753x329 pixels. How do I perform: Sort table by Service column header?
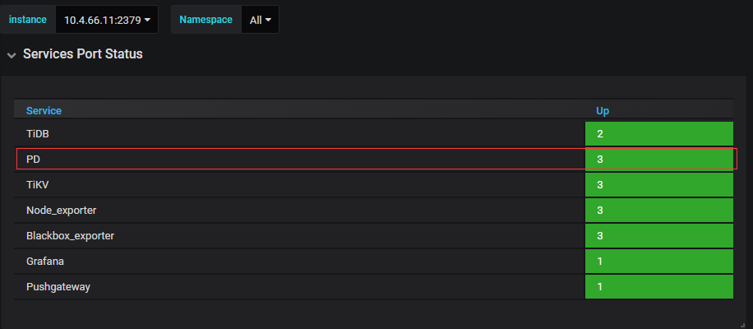tap(44, 110)
